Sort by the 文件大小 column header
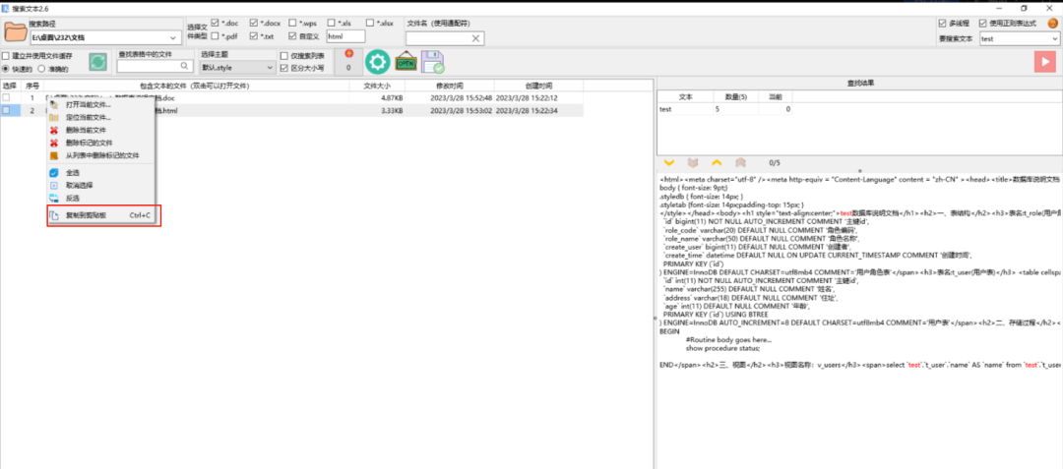This screenshot has width=1063, height=469. pos(377,86)
